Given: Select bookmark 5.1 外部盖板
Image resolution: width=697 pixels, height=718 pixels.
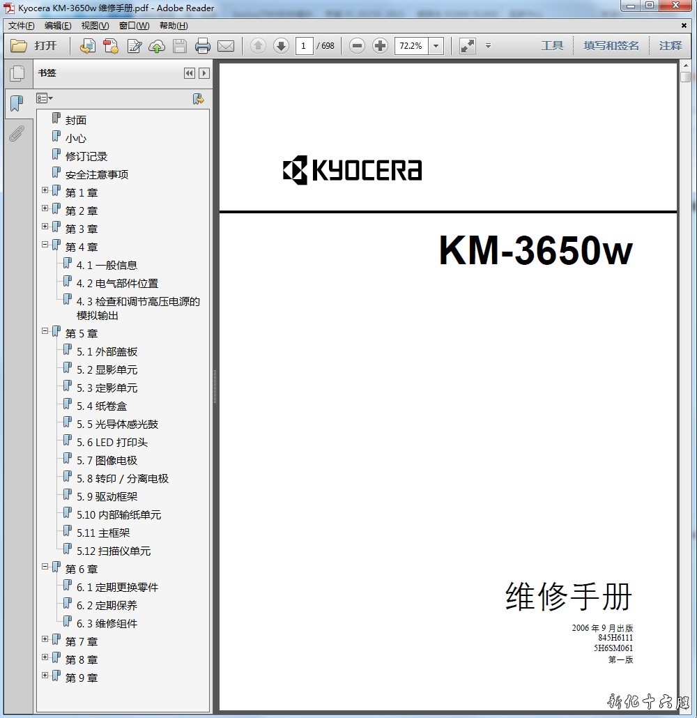Looking at the screenshot, I should tap(107, 351).
